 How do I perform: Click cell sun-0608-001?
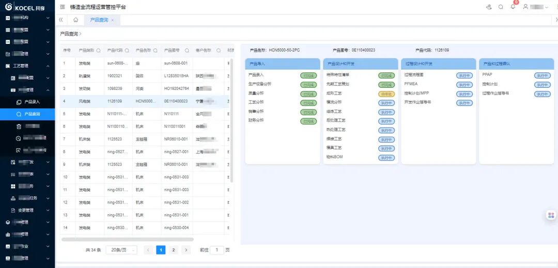click(x=176, y=63)
